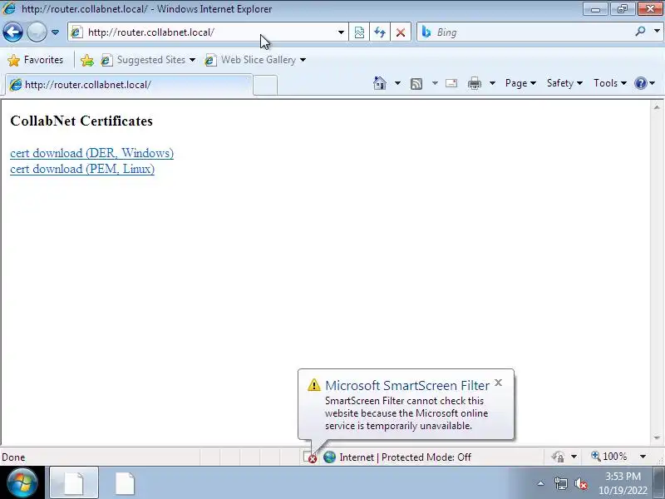Click the Print icon
The image size is (665, 499).
pos(474,83)
